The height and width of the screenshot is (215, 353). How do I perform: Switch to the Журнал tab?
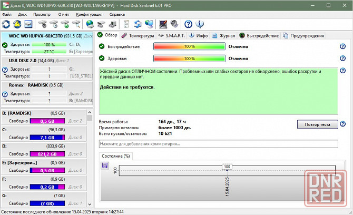[224, 36]
